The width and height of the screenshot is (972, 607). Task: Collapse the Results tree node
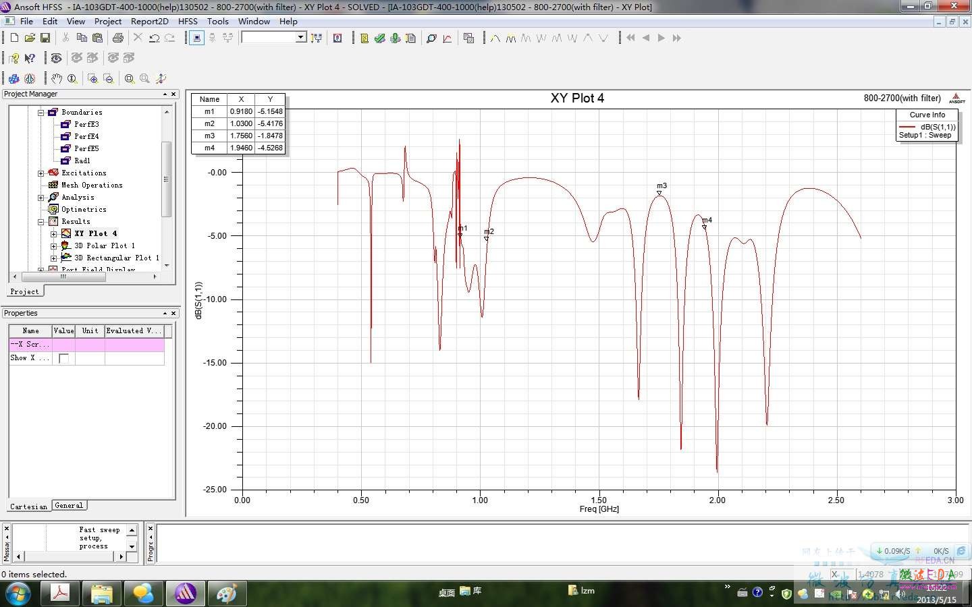pyautogui.click(x=40, y=222)
